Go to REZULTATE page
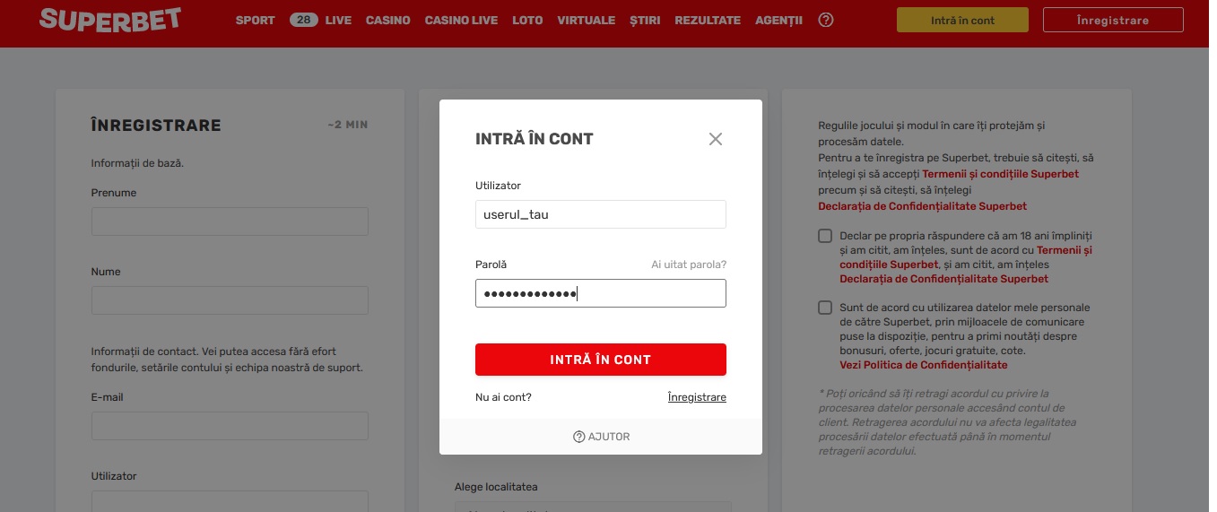The image size is (1217, 512). 708,20
